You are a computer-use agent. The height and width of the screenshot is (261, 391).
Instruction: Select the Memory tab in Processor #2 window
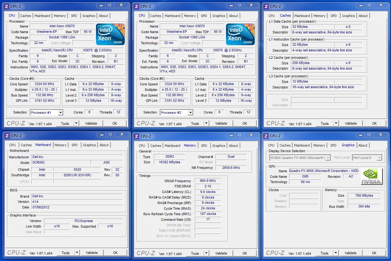[190, 16]
